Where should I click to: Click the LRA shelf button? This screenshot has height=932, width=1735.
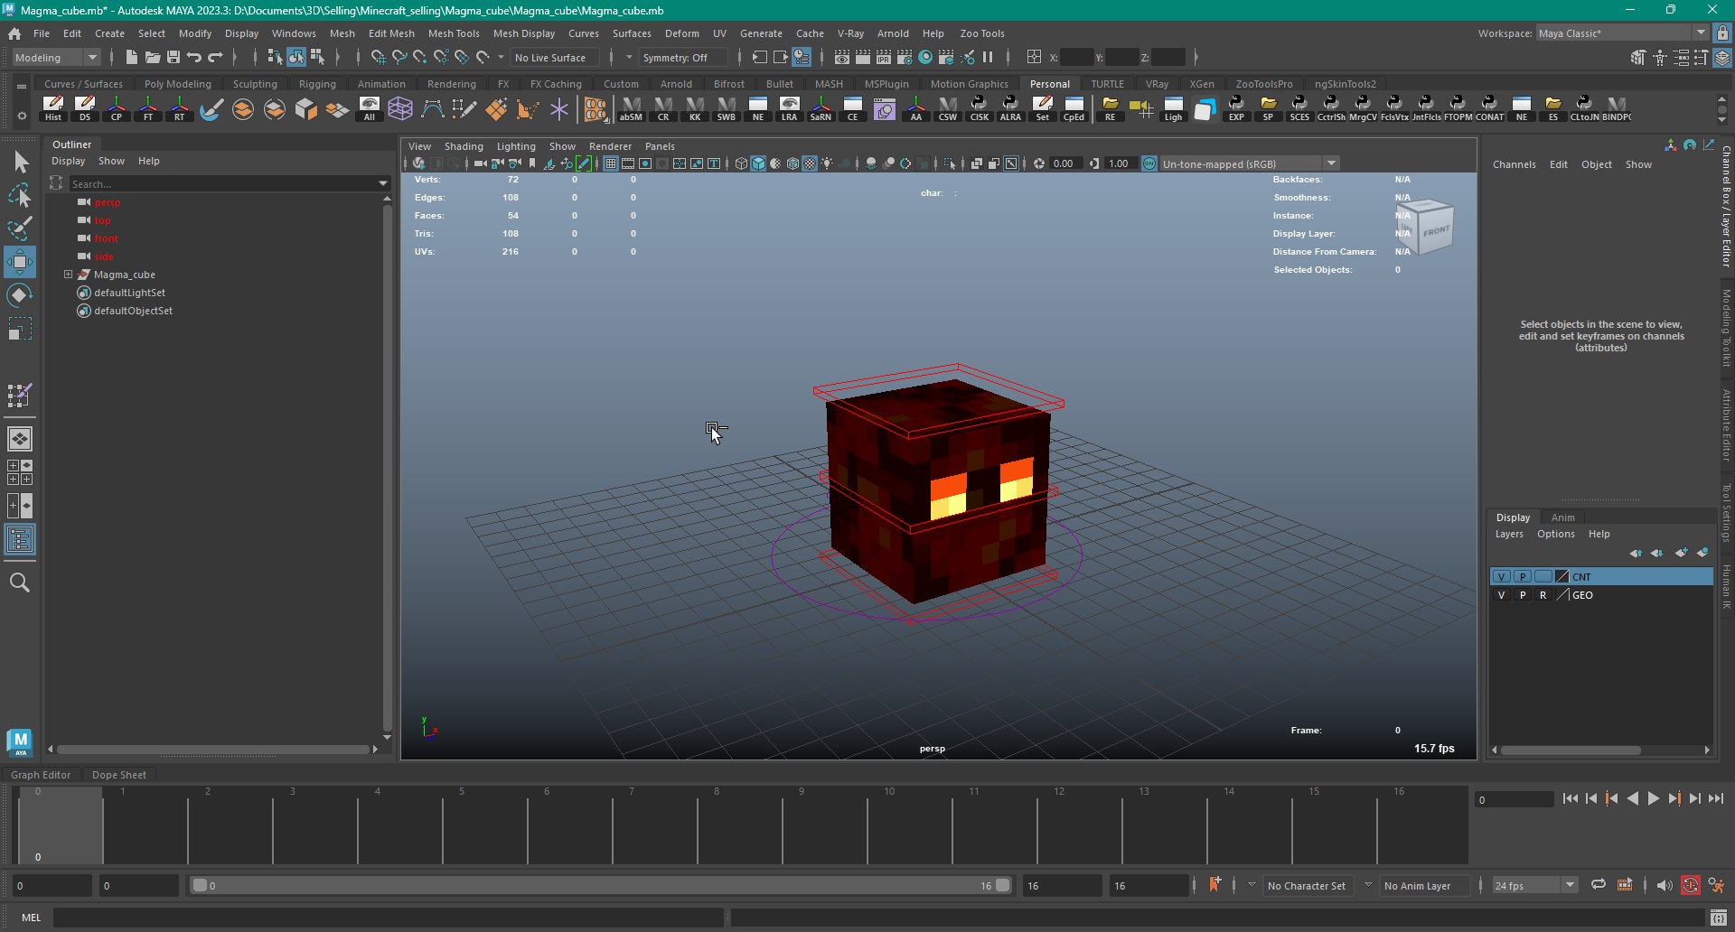[789, 108]
